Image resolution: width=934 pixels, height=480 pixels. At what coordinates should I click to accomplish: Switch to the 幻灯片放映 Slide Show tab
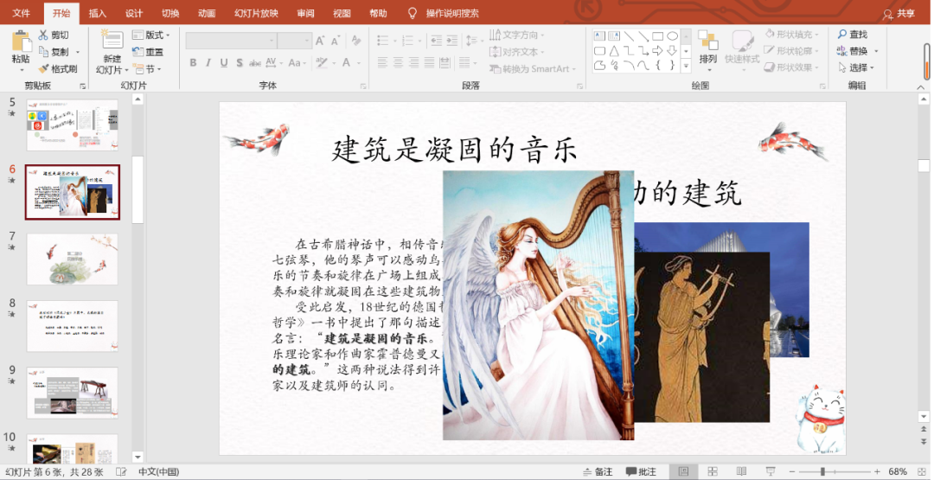click(256, 13)
